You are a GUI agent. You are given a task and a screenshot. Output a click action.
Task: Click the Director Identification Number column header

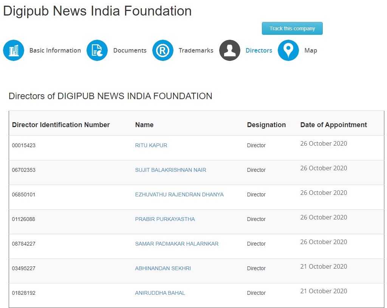click(x=61, y=125)
